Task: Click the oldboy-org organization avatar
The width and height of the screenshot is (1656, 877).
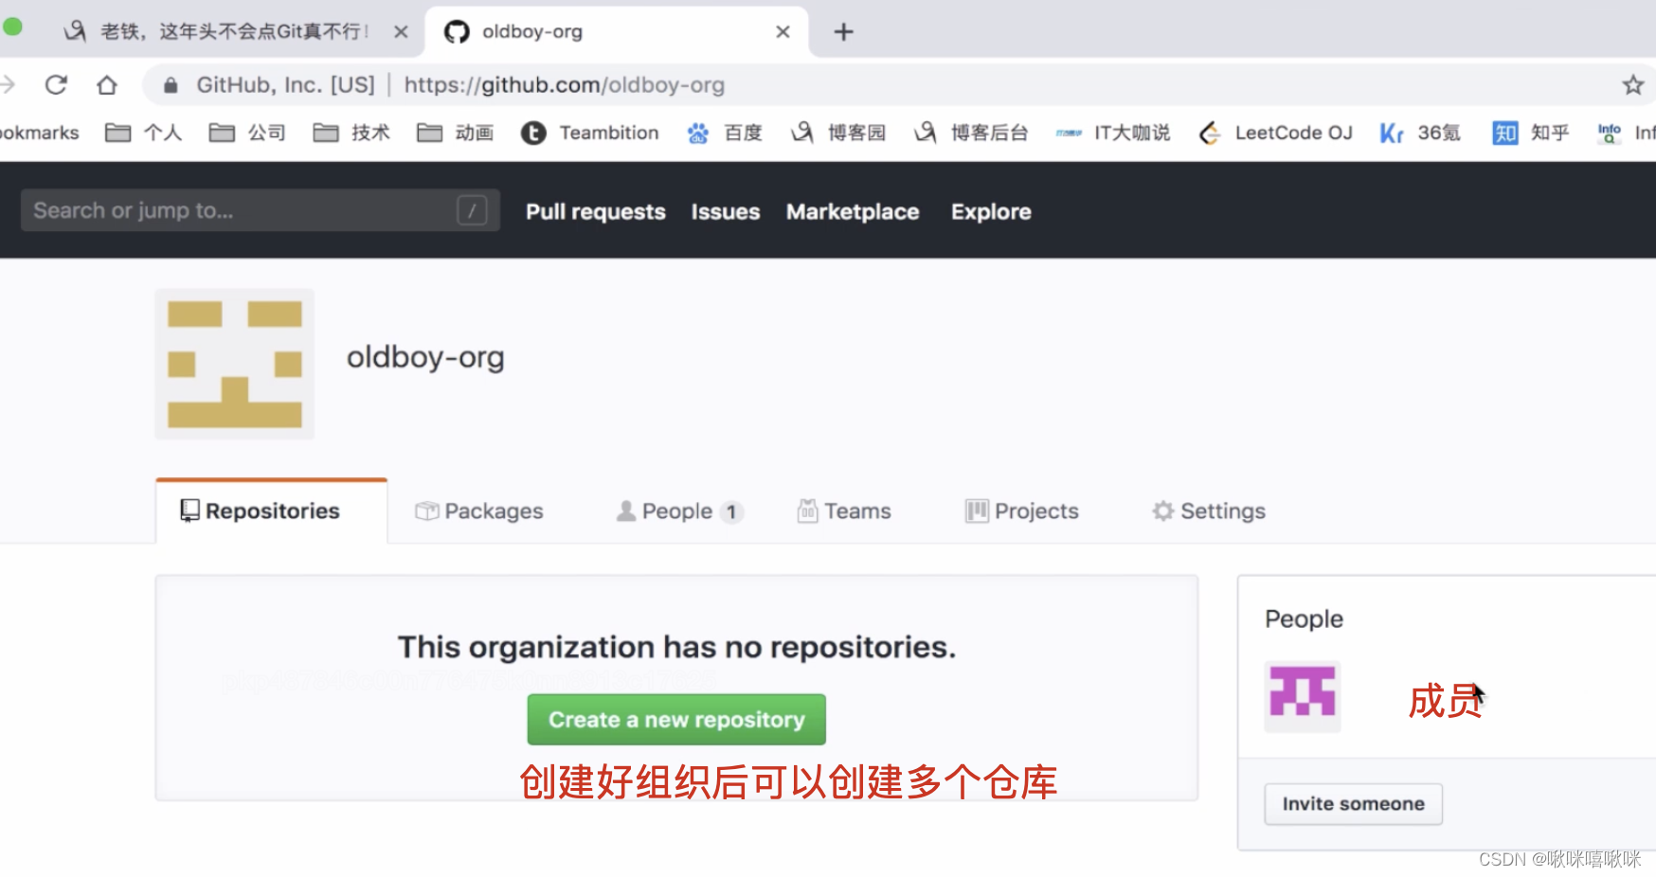Action: [235, 365]
